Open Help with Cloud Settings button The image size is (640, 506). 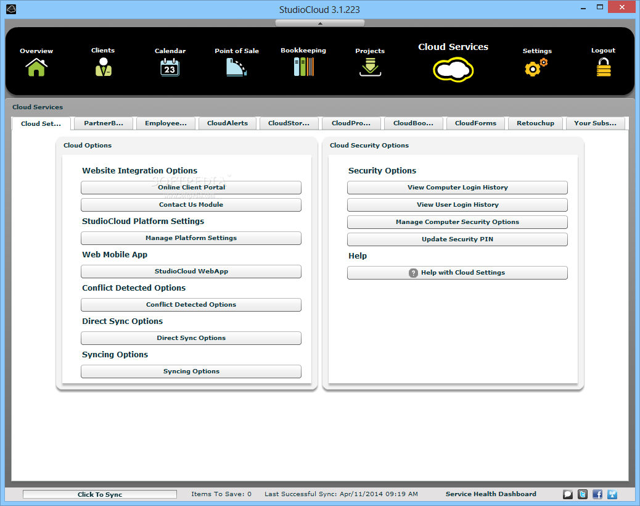tap(457, 273)
